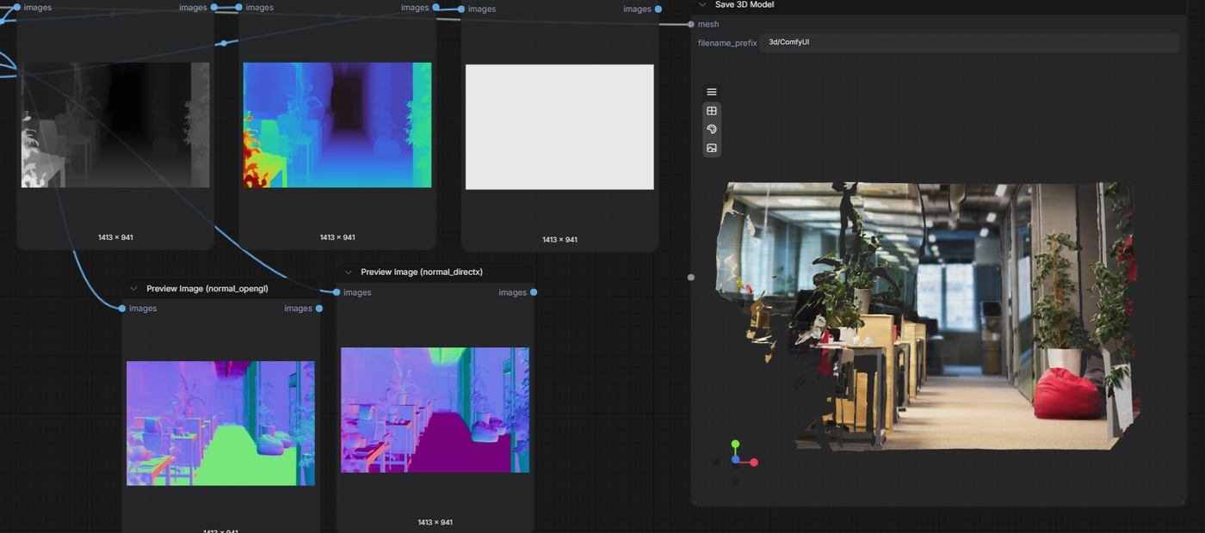Click the normal_directx images output port
The image size is (1205, 533).
pyautogui.click(x=534, y=292)
